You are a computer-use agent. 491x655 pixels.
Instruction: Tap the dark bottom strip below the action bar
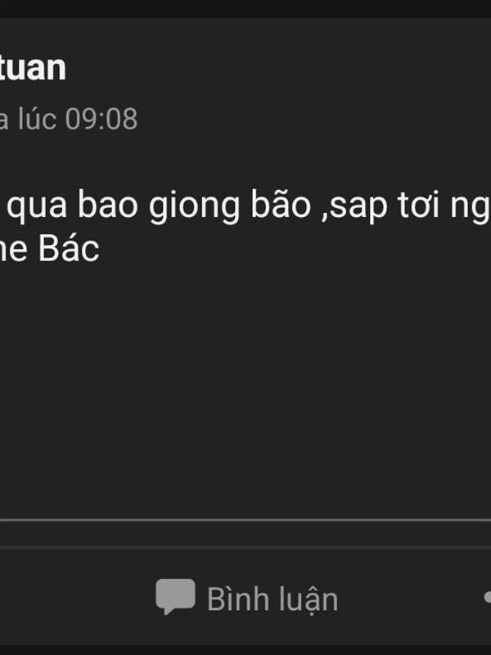tap(245, 650)
